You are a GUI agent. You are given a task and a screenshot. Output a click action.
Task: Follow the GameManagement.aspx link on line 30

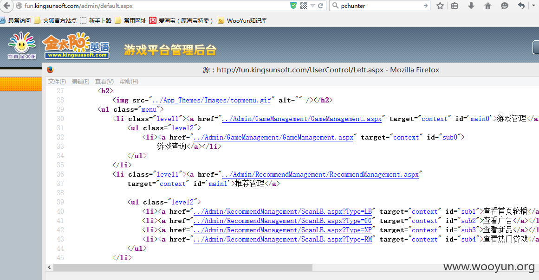coord(301,119)
